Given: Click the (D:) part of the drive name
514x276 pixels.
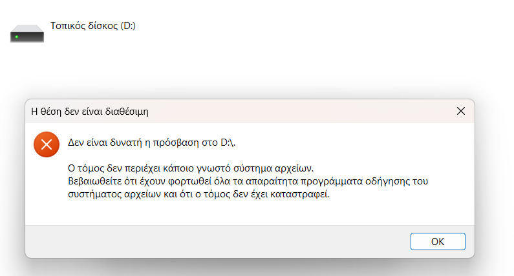Looking at the screenshot, I should point(128,26).
